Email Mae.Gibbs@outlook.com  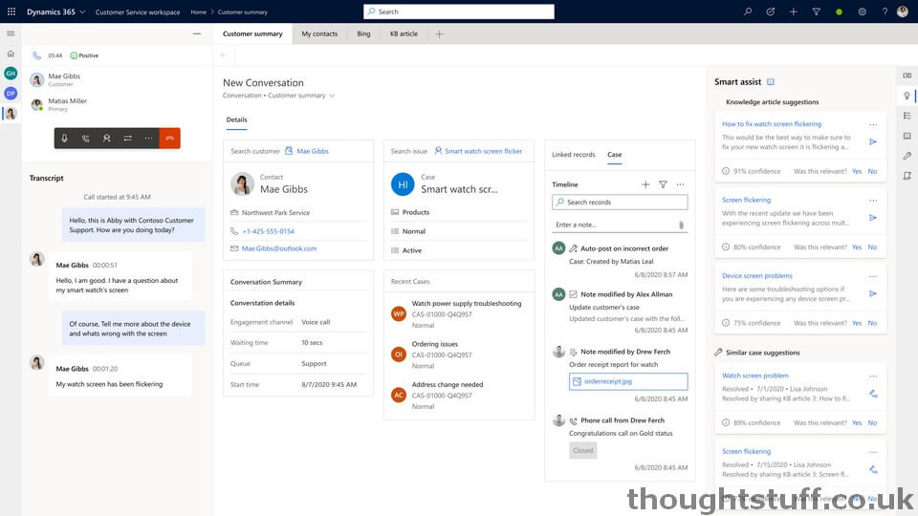pyautogui.click(x=279, y=248)
